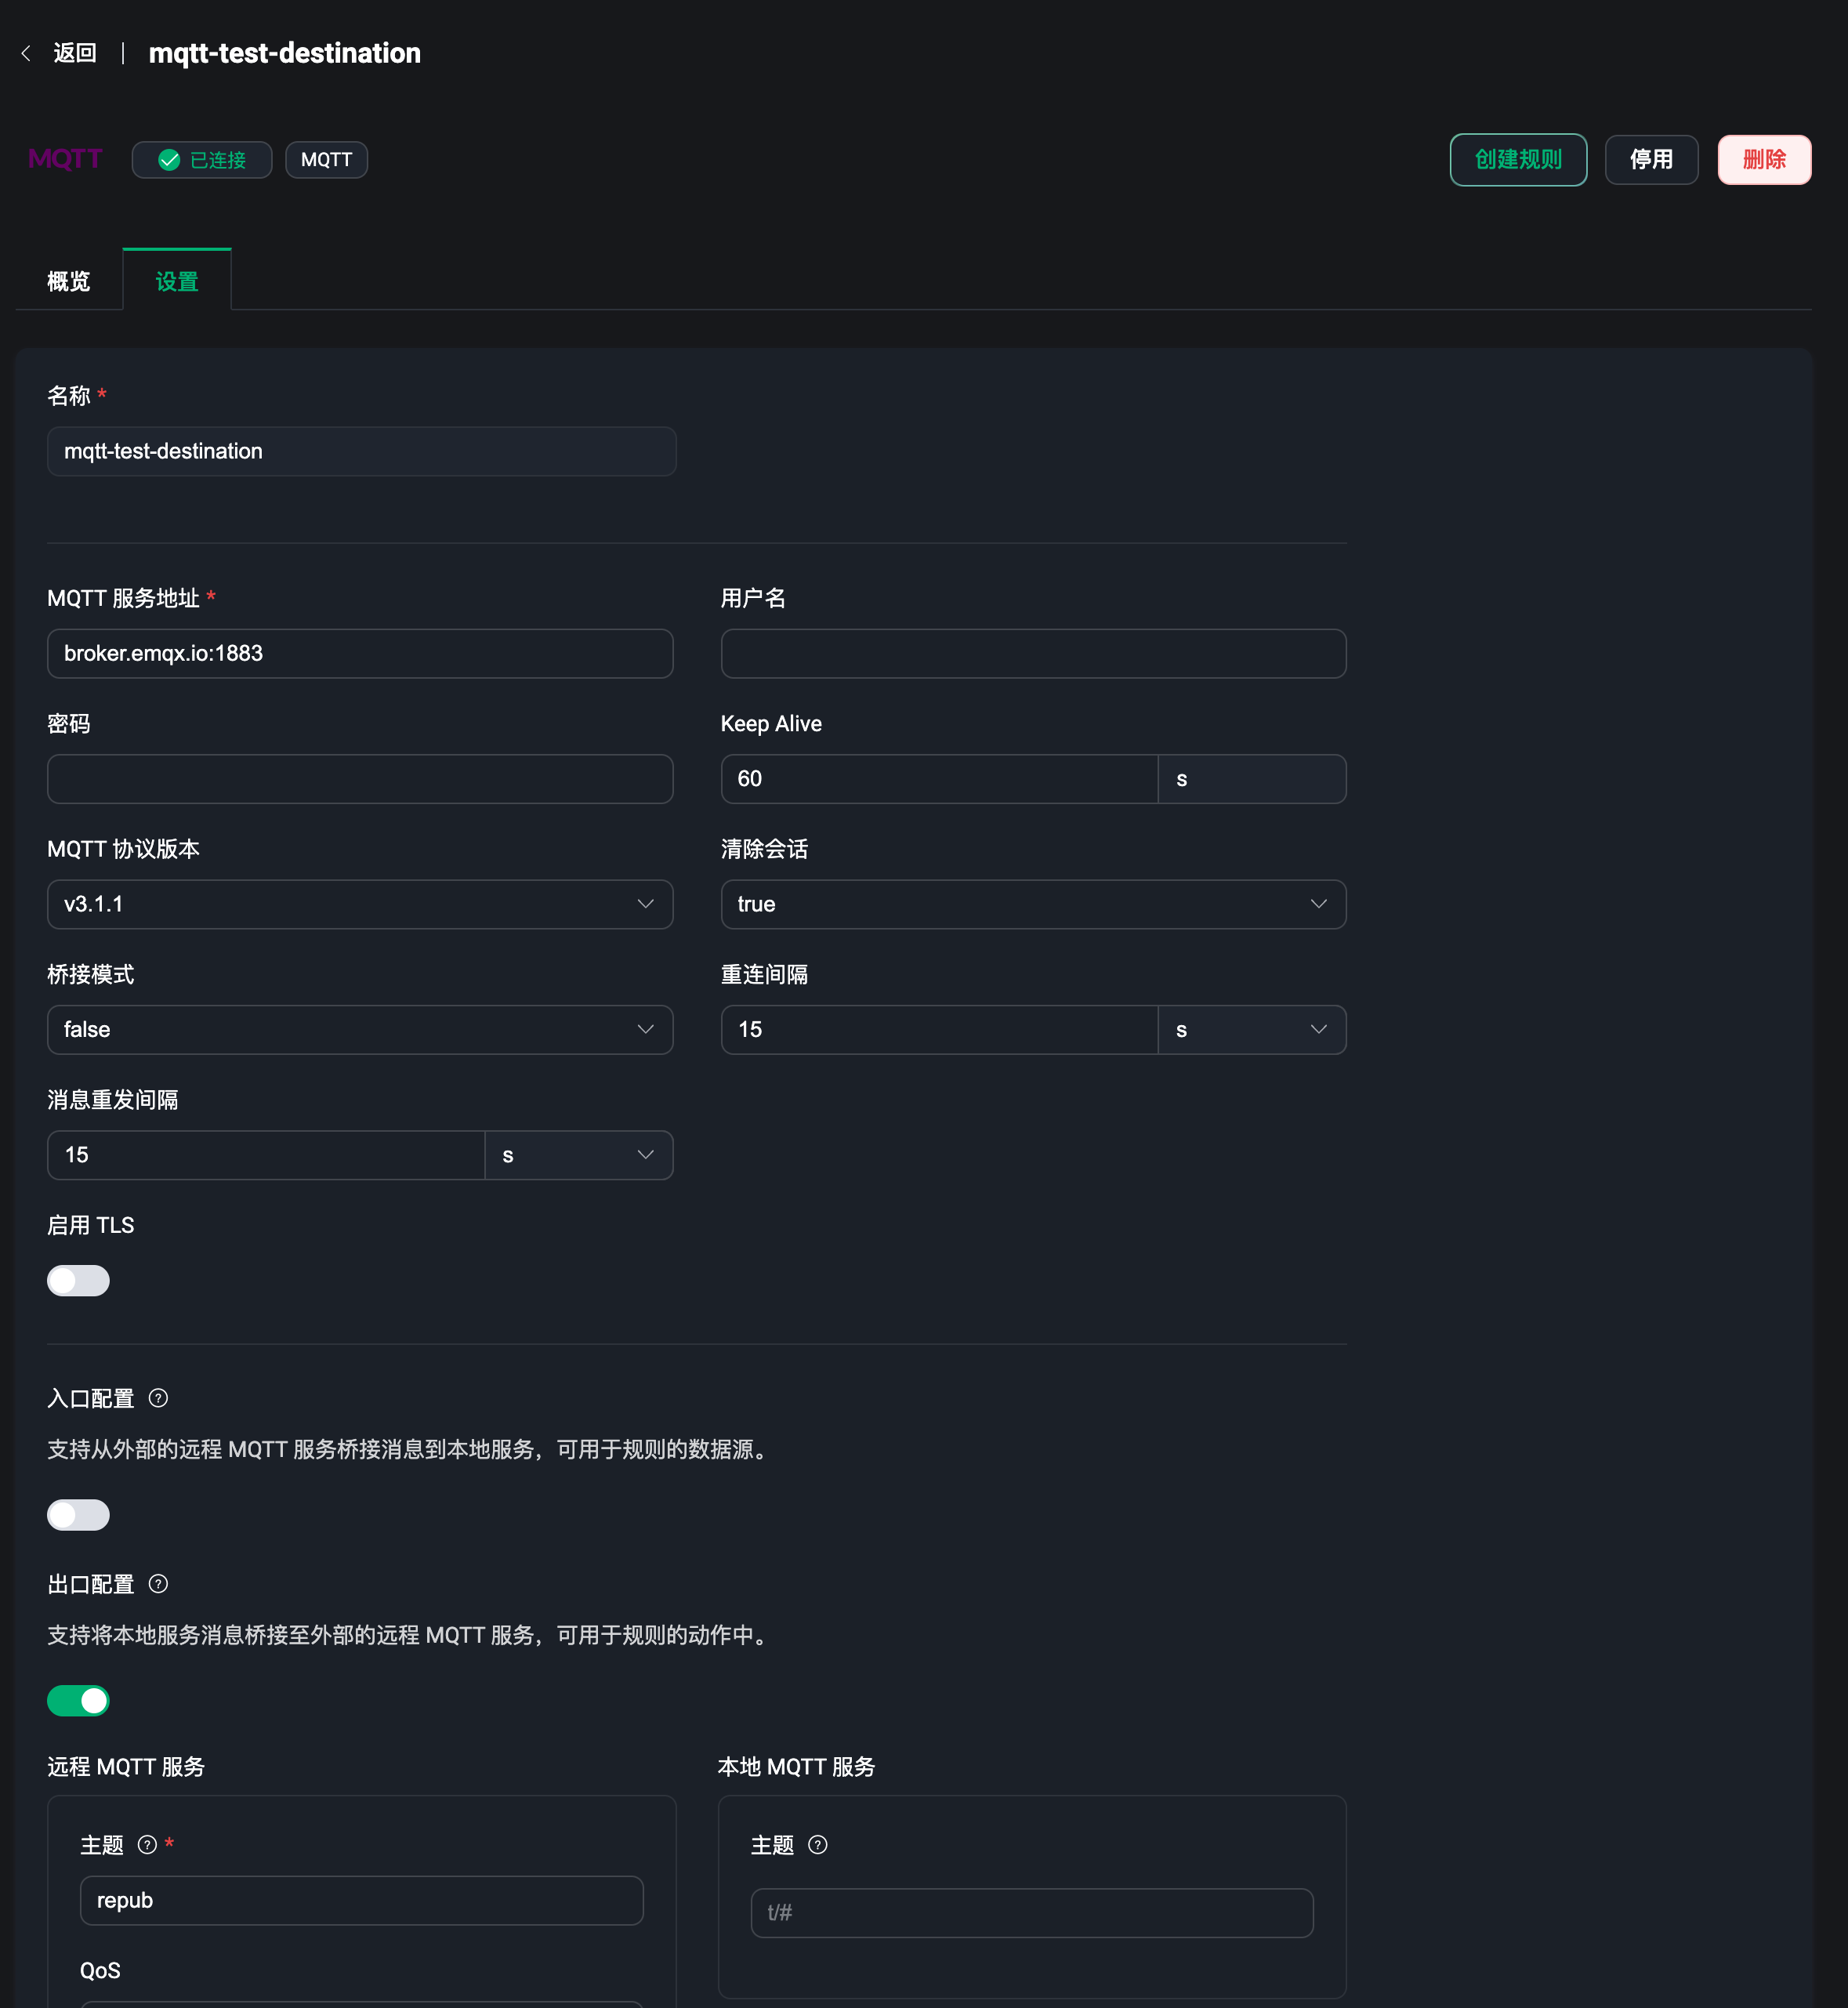Image resolution: width=1848 pixels, height=2008 pixels.
Task: Click the MQTT type tag badge
Action: click(x=326, y=159)
